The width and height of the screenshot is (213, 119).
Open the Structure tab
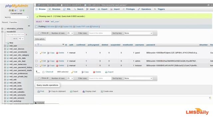point(55,9)
